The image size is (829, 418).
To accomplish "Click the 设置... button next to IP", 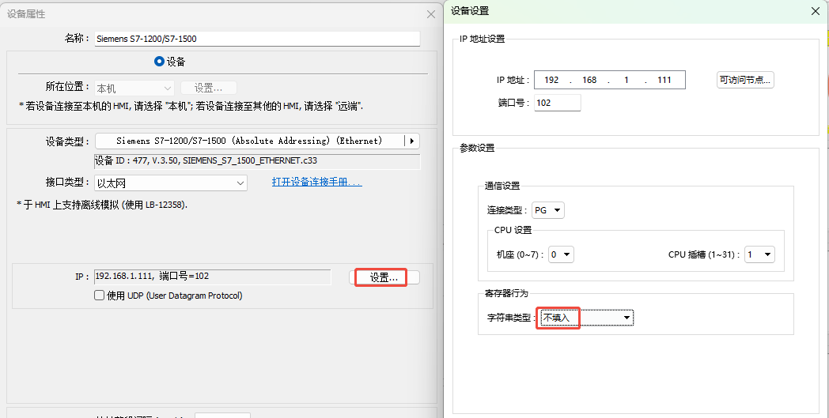I will (384, 277).
